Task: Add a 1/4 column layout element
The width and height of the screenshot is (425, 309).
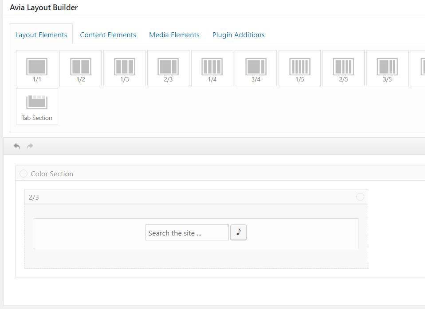Action: pyautogui.click(x=212, y=68)
